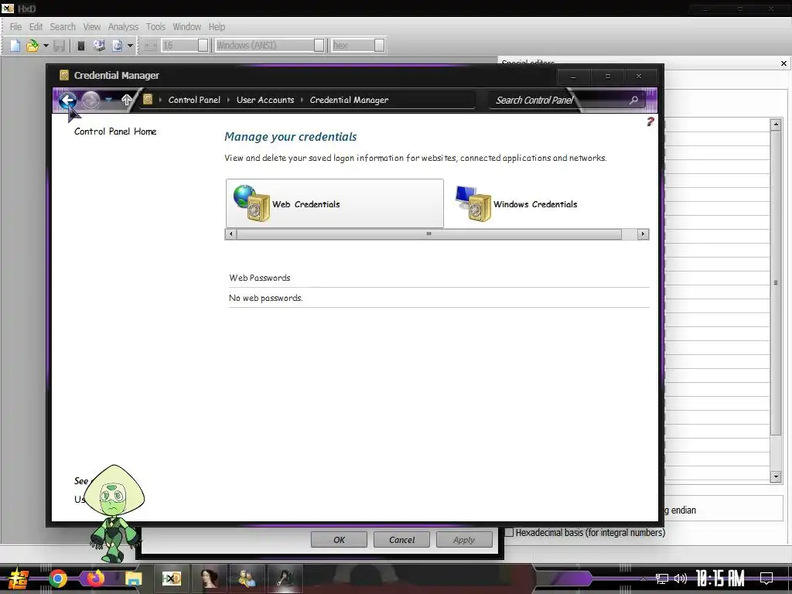The image size is (792, 594).
Task: Launch Firefox from the taskbar
Action: (x=95, y=579)
